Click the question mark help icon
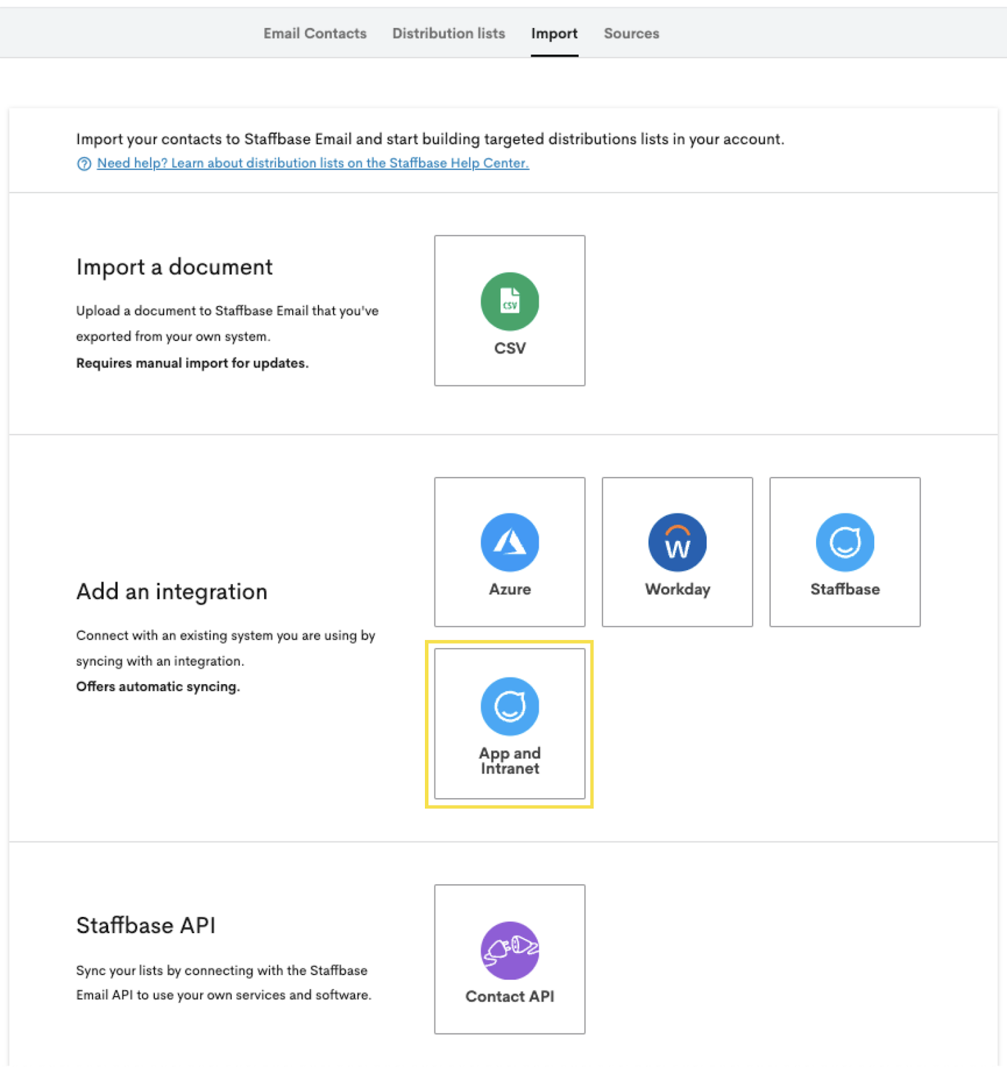 coord(84,164)
